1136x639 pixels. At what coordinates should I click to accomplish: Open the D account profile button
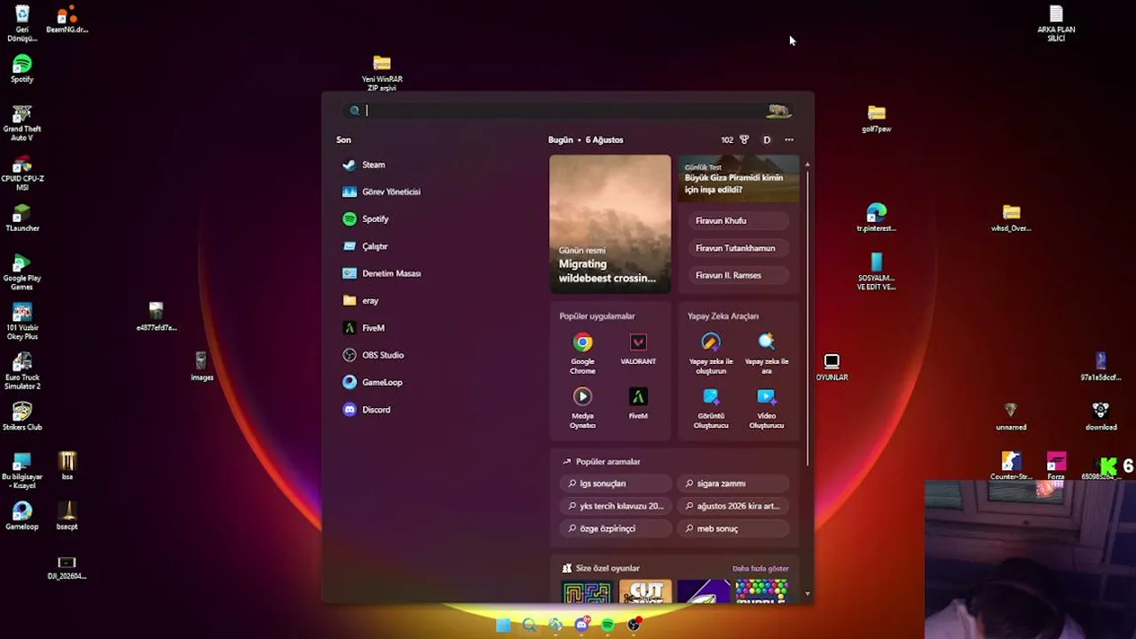(767, 139)
